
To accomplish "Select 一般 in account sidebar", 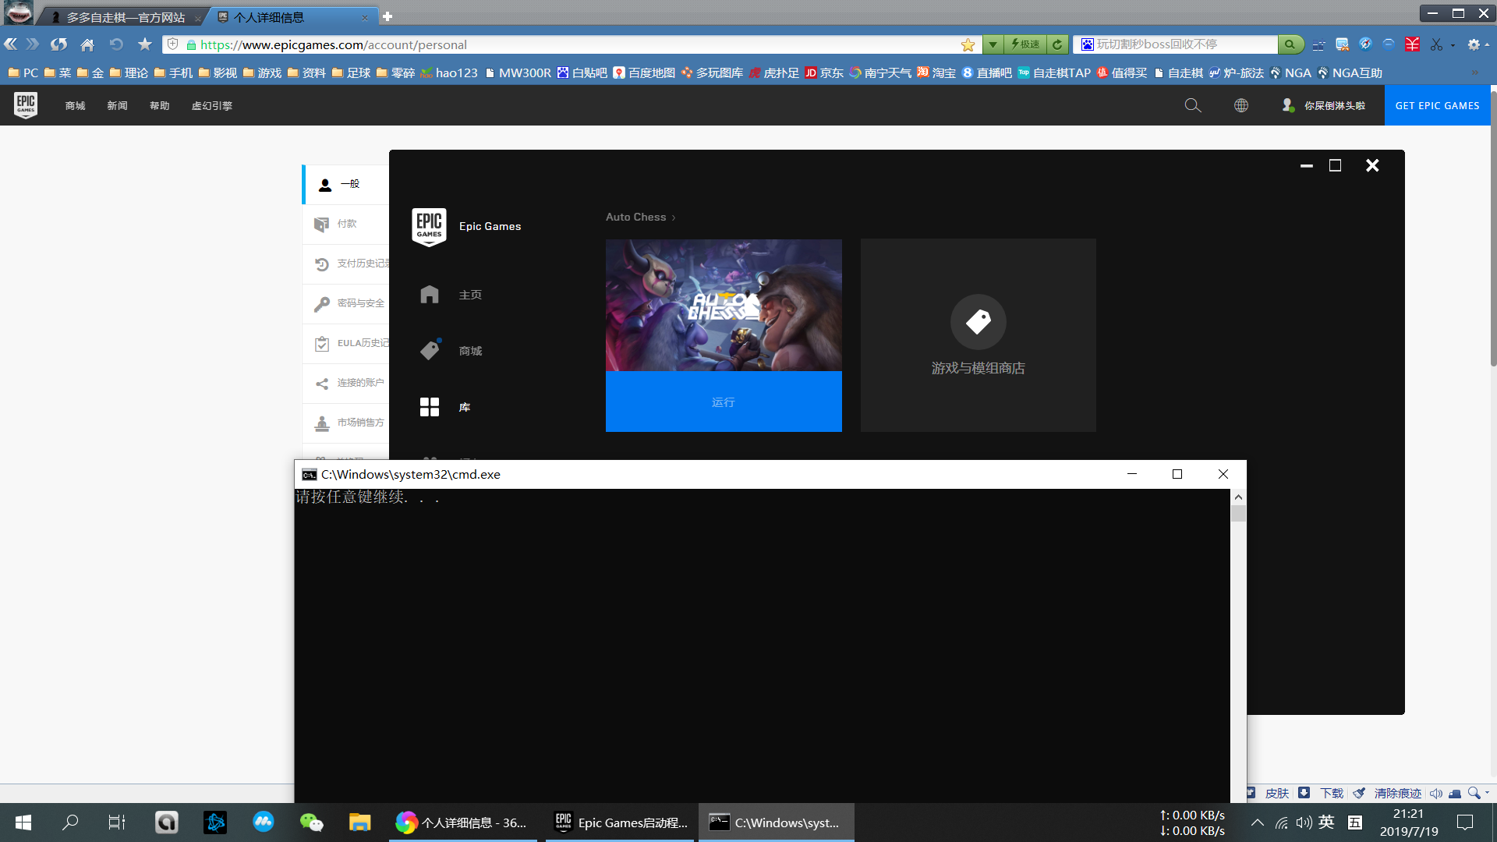I will [x=345, y=184].
